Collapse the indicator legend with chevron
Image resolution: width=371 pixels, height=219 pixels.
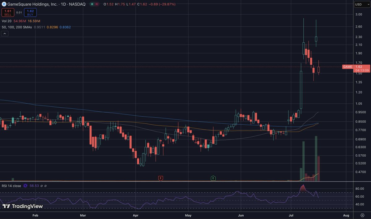pyautogui.click(x=4, y=33)
